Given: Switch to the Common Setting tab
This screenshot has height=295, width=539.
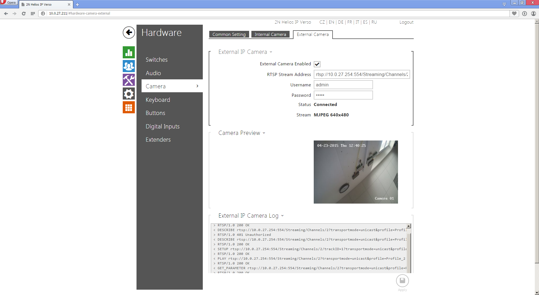Looking at the screenshot, I should 229,34.
